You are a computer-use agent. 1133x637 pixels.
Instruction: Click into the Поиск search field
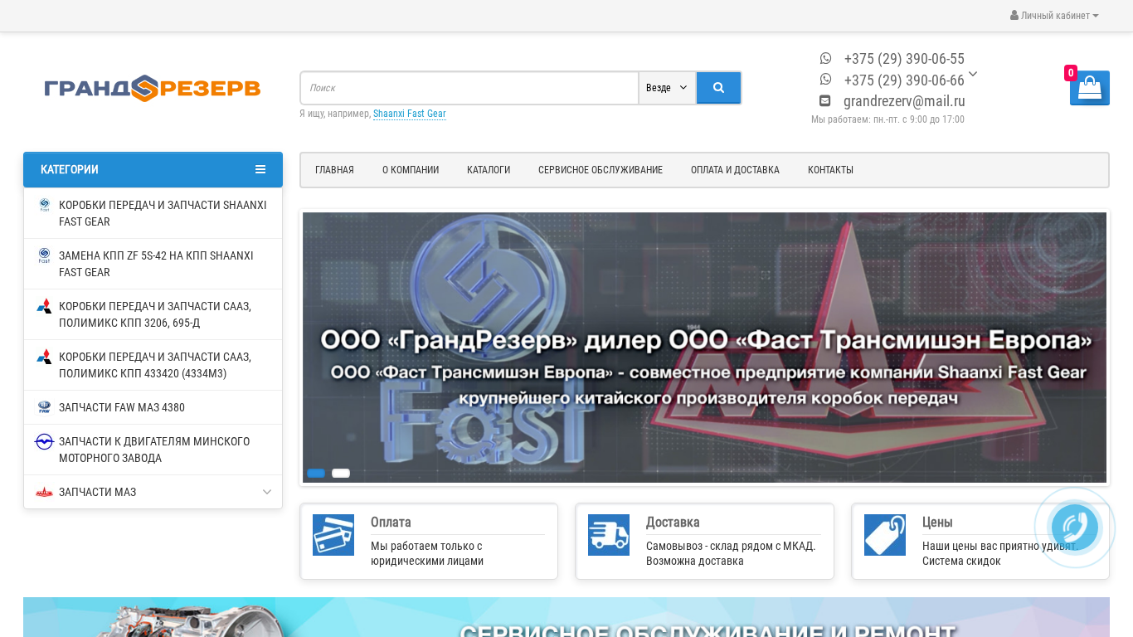click(x=469, y=88)
